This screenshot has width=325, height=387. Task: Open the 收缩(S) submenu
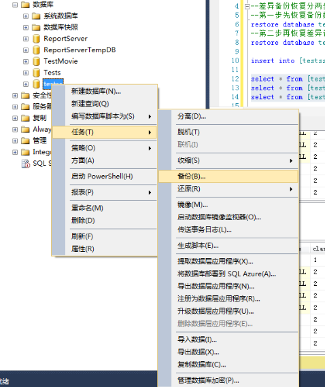click(228, 161)
